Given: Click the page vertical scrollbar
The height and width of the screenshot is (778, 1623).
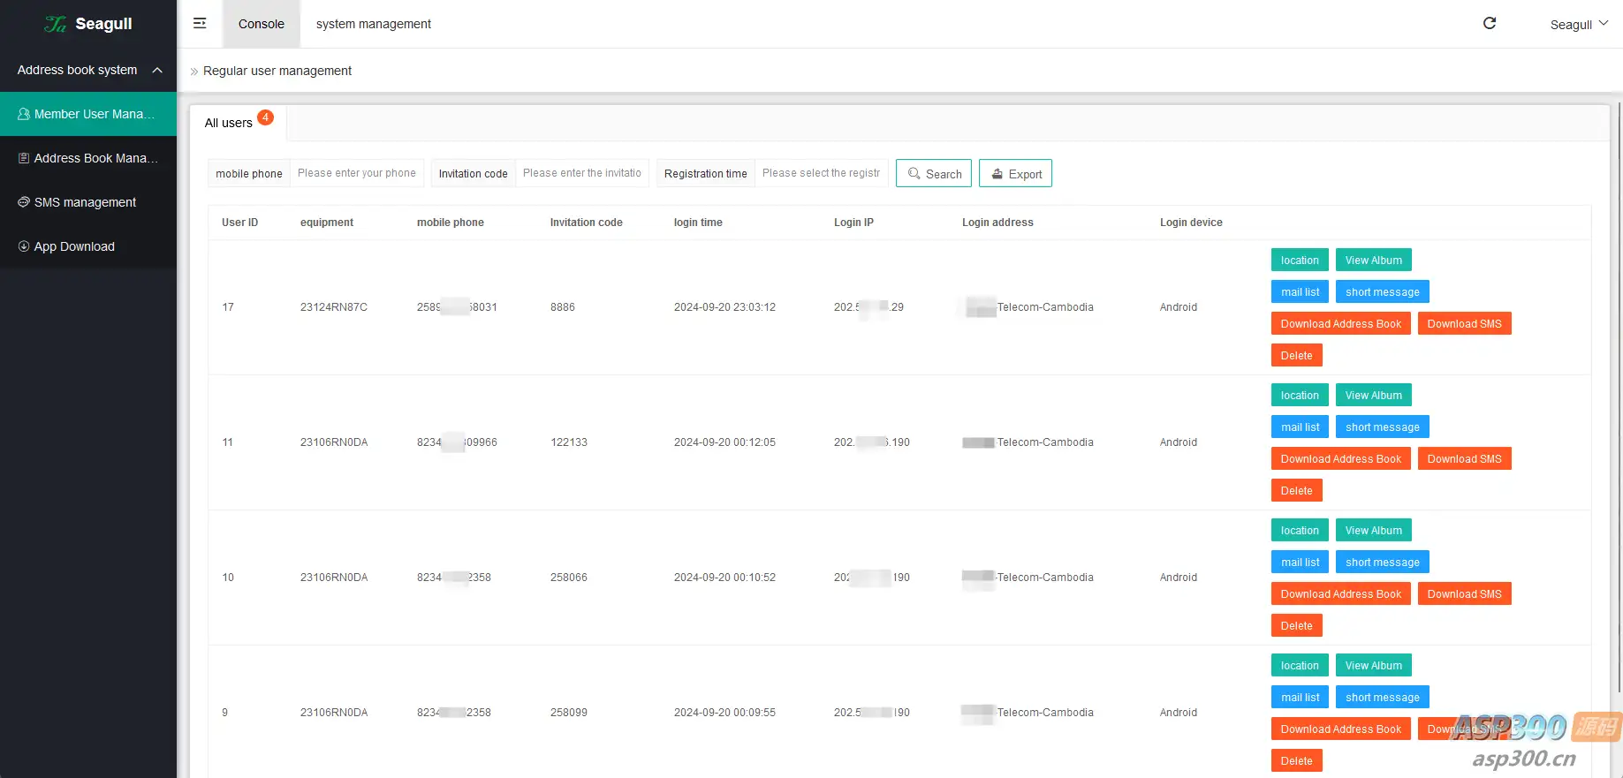Looking at the screenshot, I should pos(1619,397).
